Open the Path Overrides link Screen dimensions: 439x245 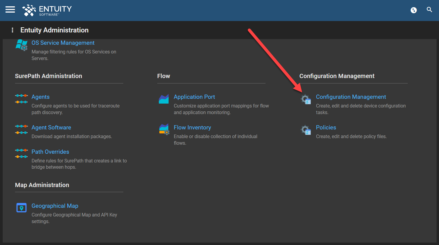50,152
